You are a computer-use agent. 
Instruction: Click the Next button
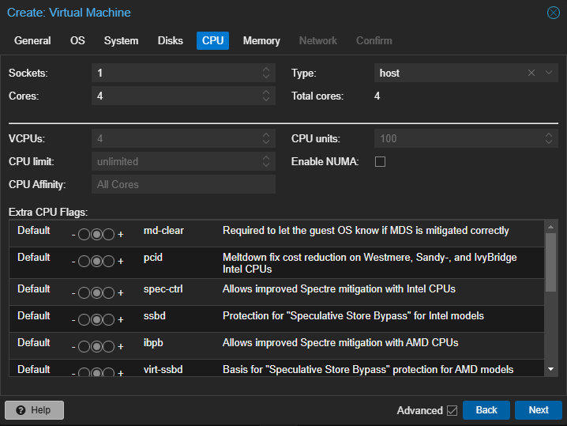538,410
